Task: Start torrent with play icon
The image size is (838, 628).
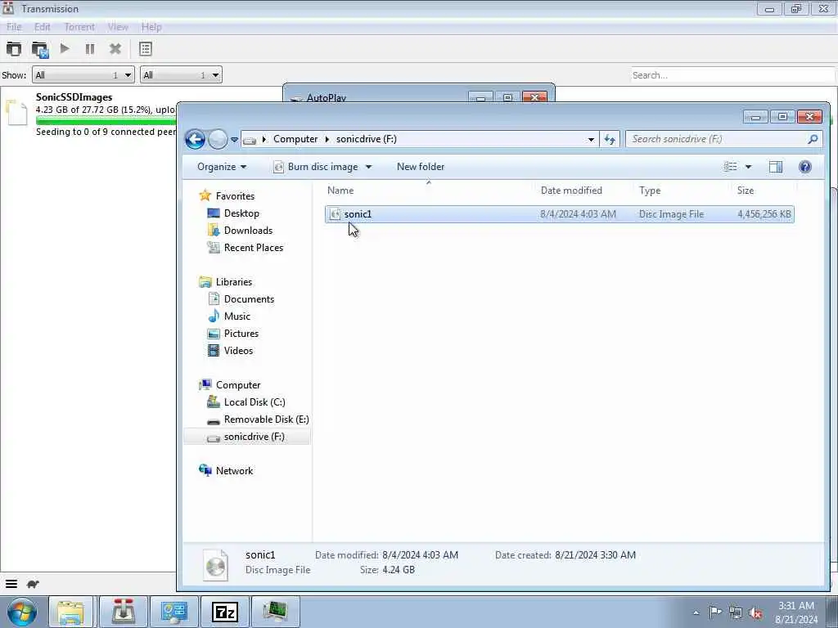Action: point(65,49)
